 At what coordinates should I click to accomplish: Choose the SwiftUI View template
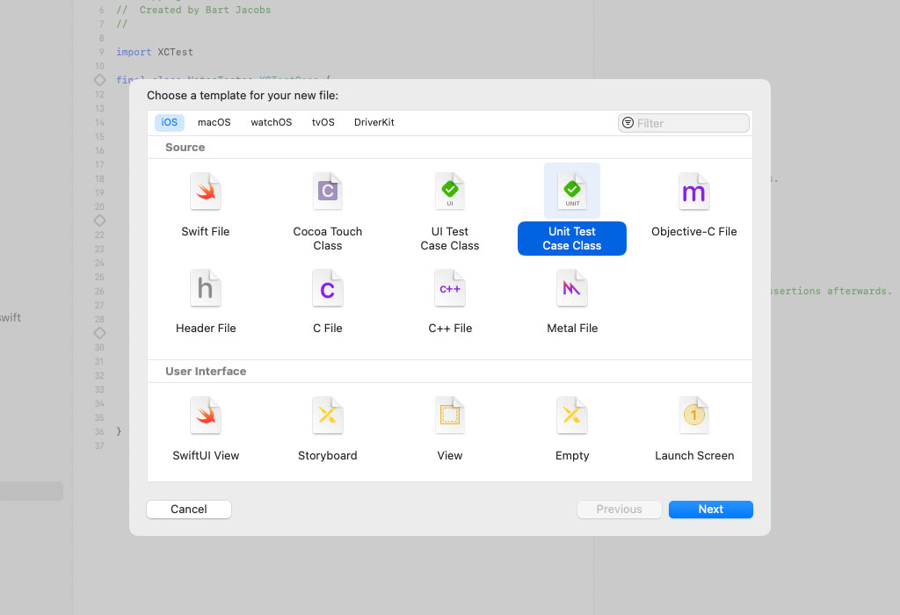206,416
